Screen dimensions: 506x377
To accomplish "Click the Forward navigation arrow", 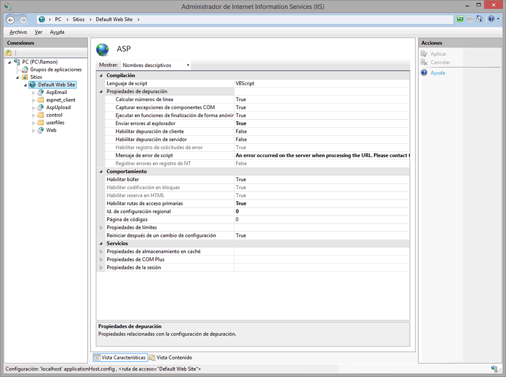I will coord(23,20).
